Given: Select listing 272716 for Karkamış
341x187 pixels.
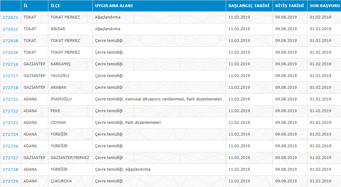Looking at the screenshot, I should (11, 64).
